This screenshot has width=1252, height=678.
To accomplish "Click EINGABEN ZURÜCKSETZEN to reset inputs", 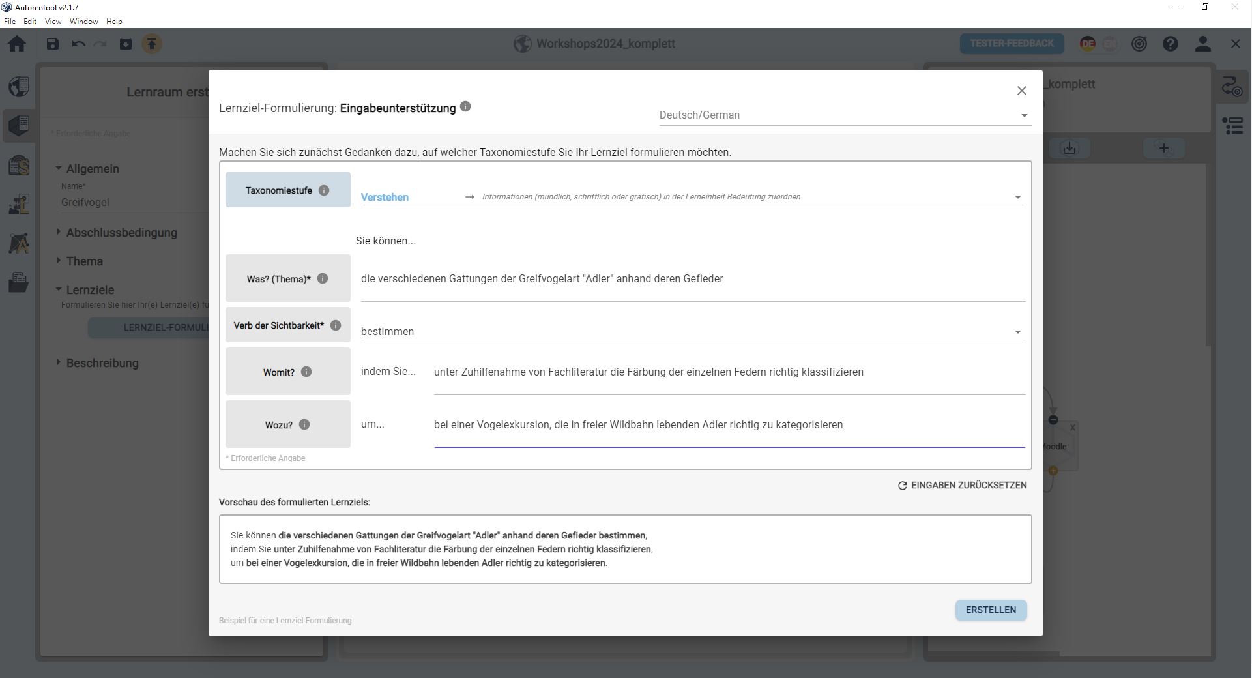I will coord(962,485).
